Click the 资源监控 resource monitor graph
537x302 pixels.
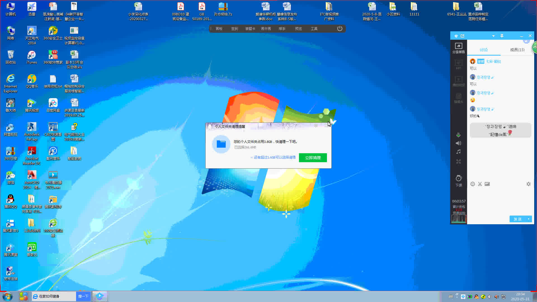click(459, 219)
